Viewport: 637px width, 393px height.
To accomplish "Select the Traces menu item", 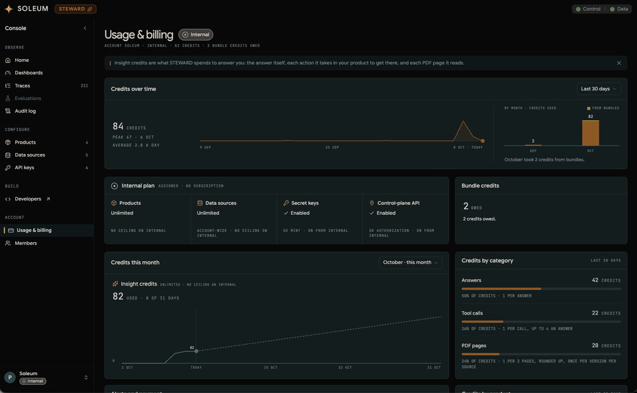I will tap(47, 86).
